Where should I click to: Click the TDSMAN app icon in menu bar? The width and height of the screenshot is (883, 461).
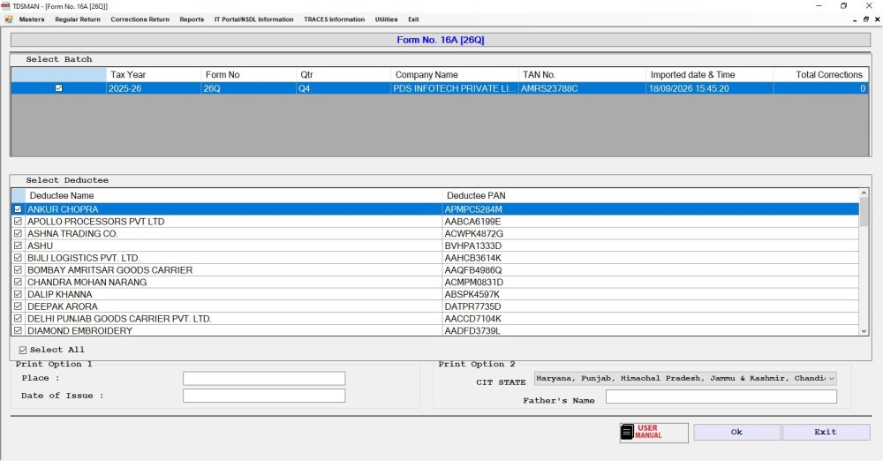(9, 19)
